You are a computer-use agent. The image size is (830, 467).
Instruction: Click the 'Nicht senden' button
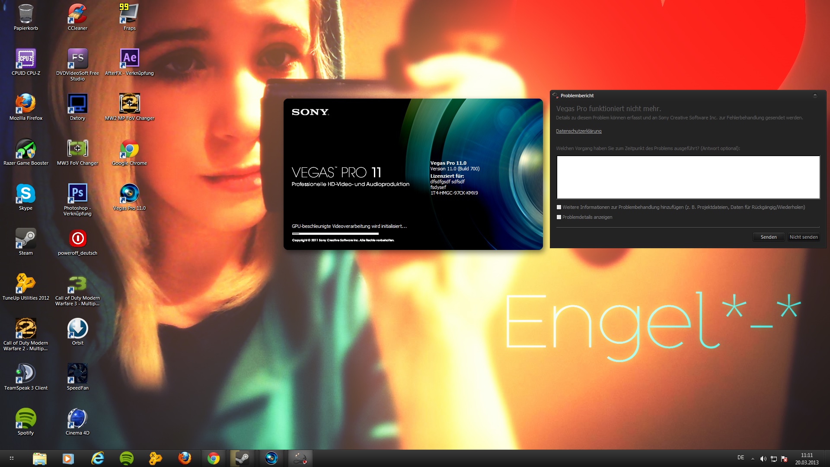(803, 237)
